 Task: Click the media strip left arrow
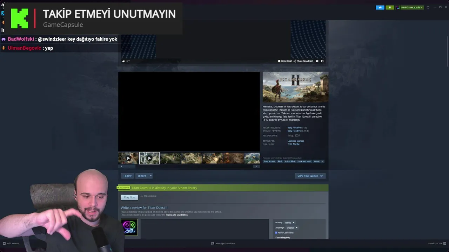pos(121,166)
